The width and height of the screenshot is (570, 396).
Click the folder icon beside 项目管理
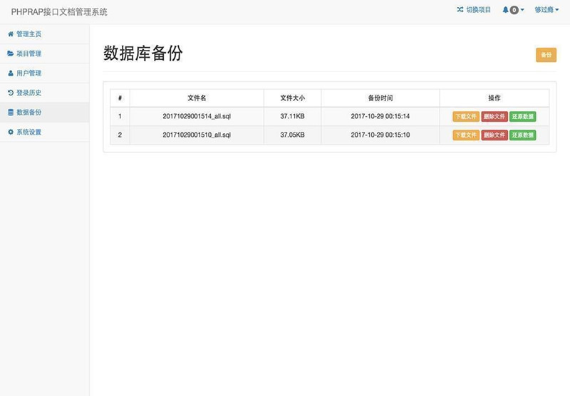pyautogui.click(x=10, y=53)
